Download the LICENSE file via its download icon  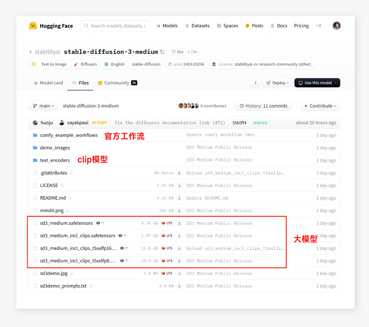(x=179, y=185)
